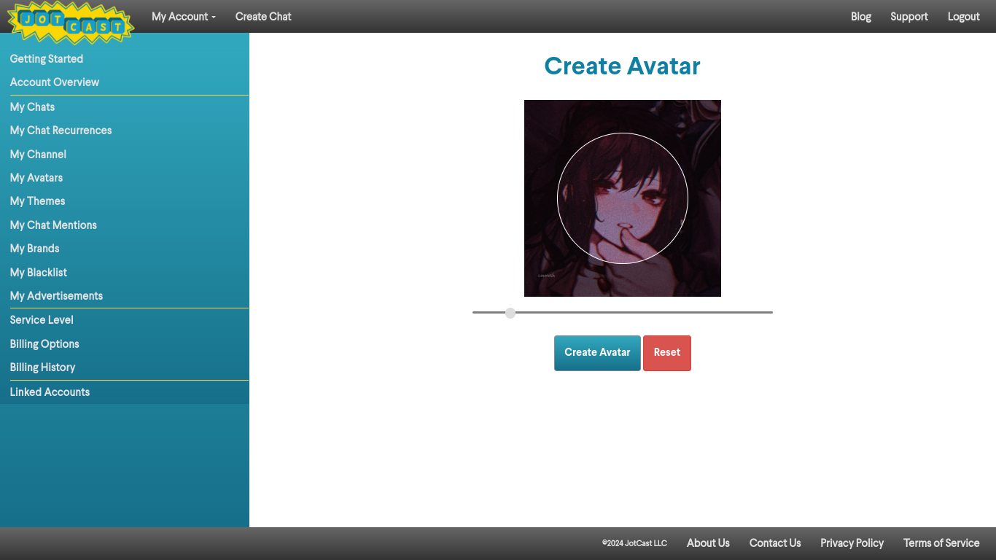Image resolution: width=996 pixels, height=560 pixels.
Task: Log out using the Logout link
Action: click(x=963, y=16)
